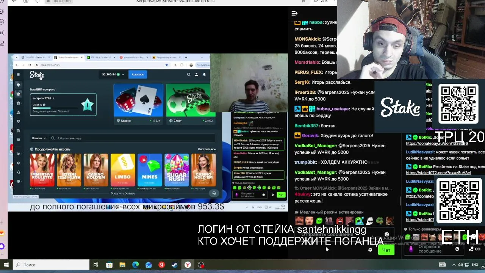
Task: Open Task View on the taskbar
Action: click(96, 265)
